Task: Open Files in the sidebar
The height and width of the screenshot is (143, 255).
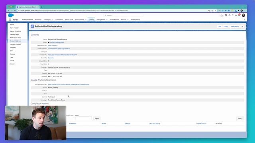Action: (x=12, y=51)
